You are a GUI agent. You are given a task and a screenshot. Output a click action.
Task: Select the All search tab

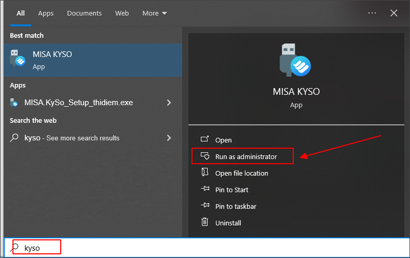click(x=20, y=13)
